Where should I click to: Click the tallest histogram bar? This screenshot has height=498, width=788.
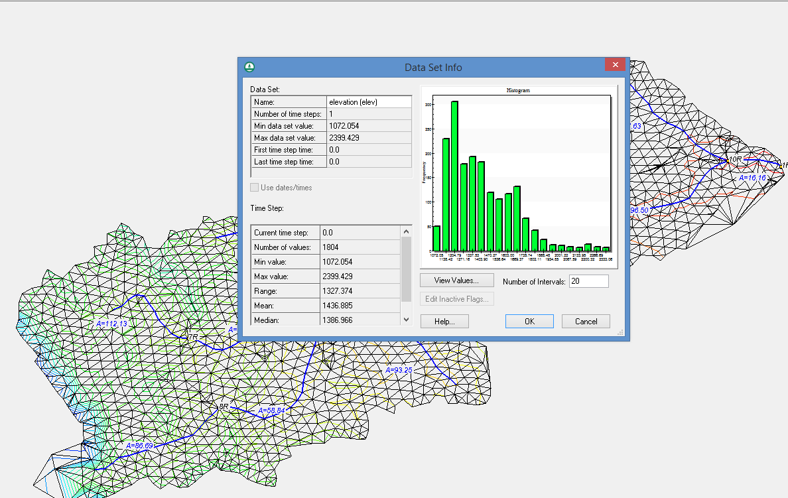pos(454,175)
